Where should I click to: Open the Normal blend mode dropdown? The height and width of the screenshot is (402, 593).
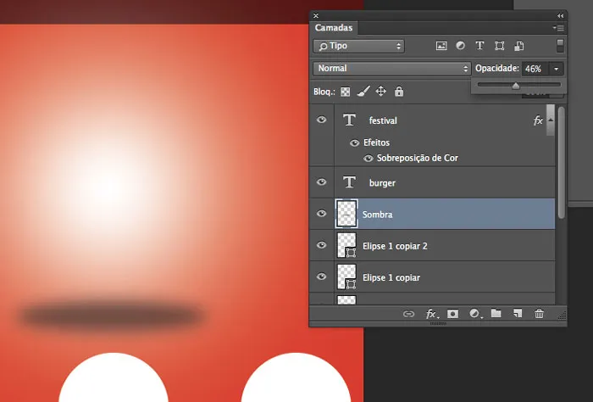[x=391, y=69]
